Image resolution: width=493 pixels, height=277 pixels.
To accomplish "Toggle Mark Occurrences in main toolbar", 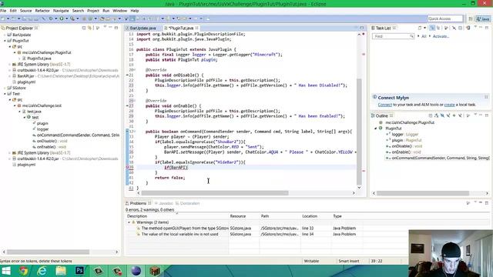I will point(132,18).
